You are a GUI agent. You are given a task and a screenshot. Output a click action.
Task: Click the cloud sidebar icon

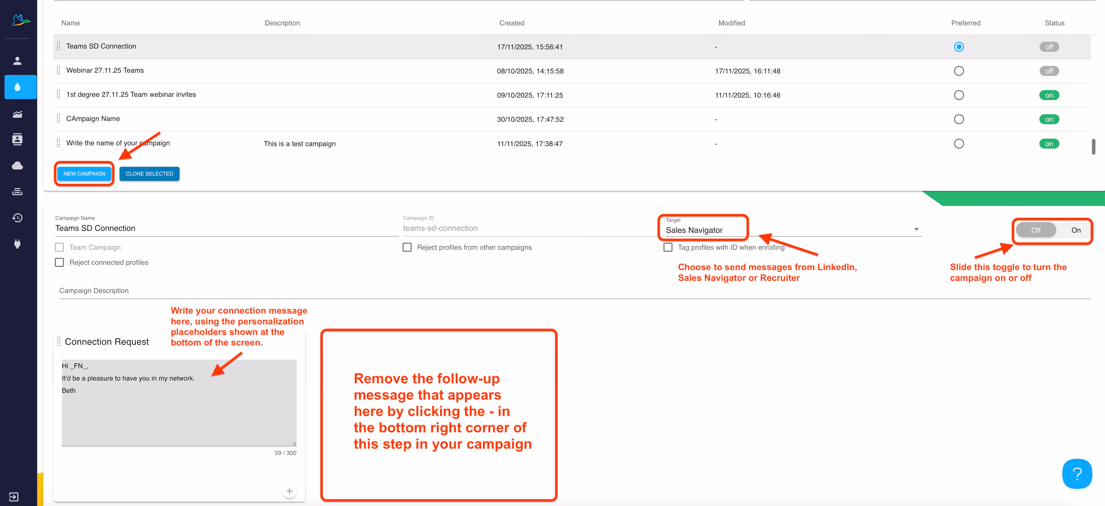(17, 165)
